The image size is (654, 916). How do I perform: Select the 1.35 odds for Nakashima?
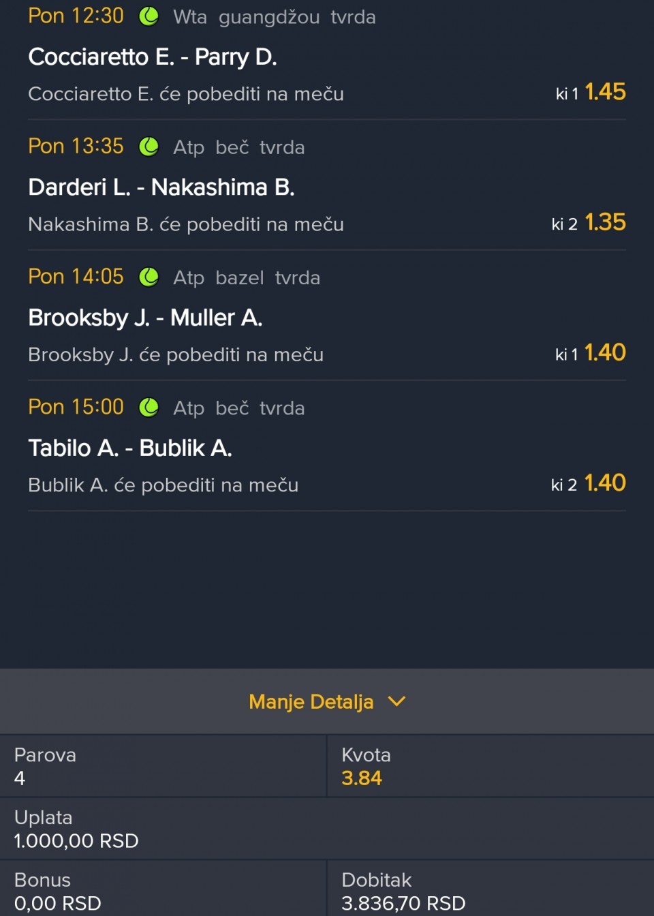[x=605, y=222]
